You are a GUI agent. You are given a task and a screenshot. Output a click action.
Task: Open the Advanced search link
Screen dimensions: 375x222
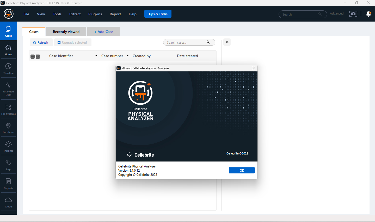point(337,14)
